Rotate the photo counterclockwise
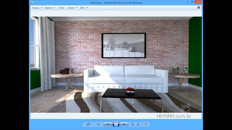Image resolution: width=232 pixels, height=130 pixels. (x=133, y=124)
